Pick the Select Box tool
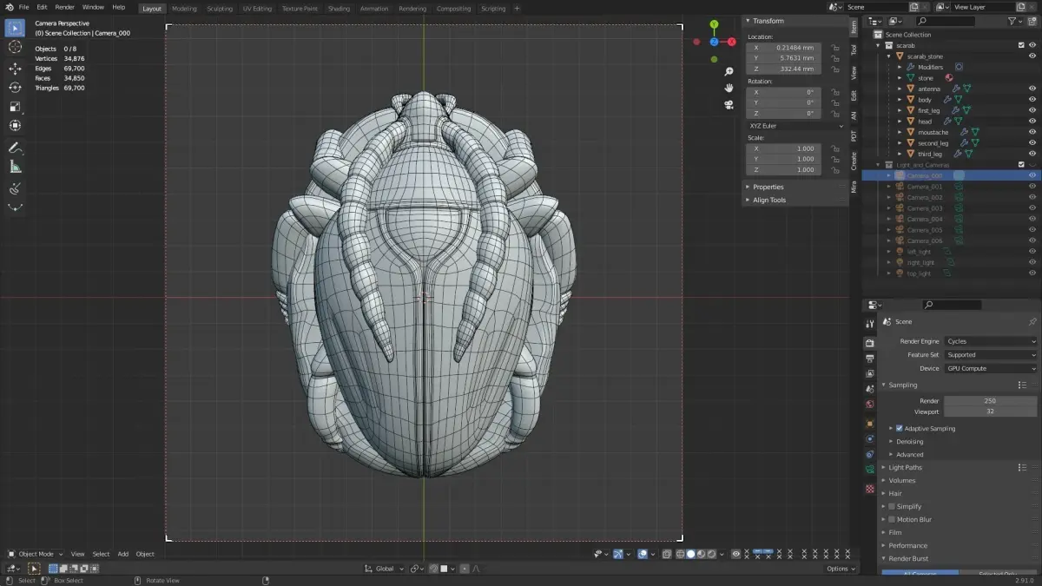This screenshot has width=1042, height=586. [15, 28]
